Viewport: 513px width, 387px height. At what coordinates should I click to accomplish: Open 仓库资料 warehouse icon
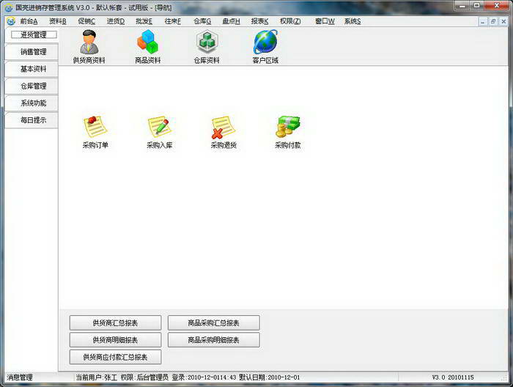tap(207, 46)
